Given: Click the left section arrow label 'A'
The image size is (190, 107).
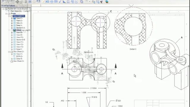Looking at the screenshot, I should coord(62,73).
